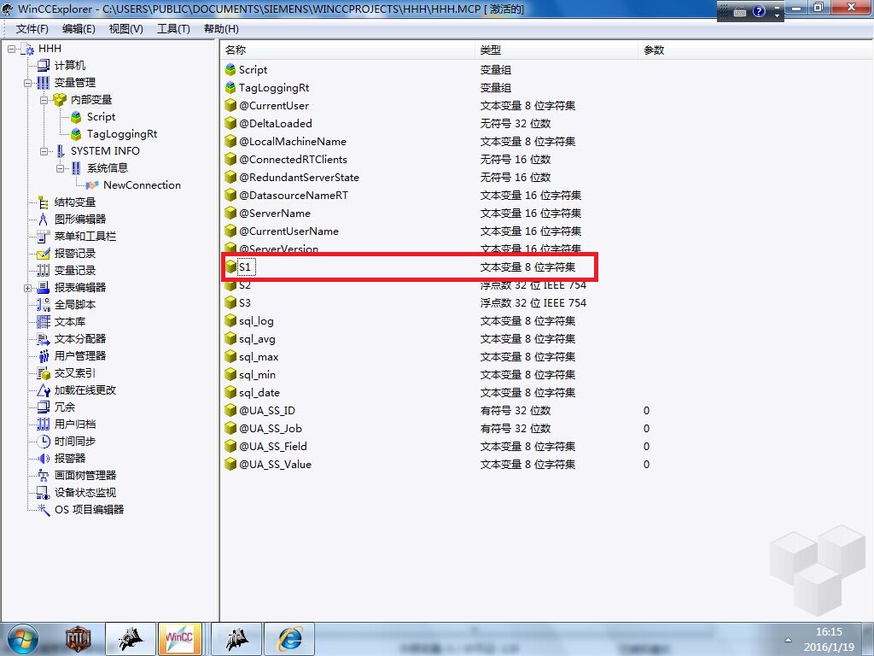Open the 工具(T) menu
874x656 pixels.
[x=173, y=29]
